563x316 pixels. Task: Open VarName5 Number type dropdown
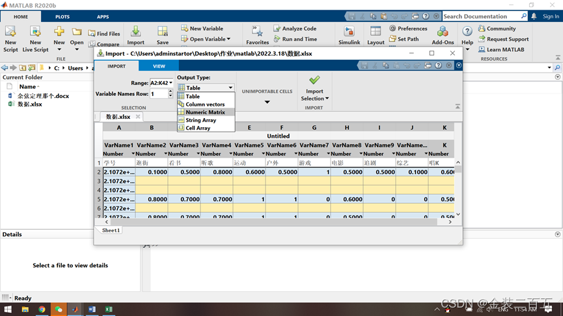pyautogui.click(x=263, y=154)
